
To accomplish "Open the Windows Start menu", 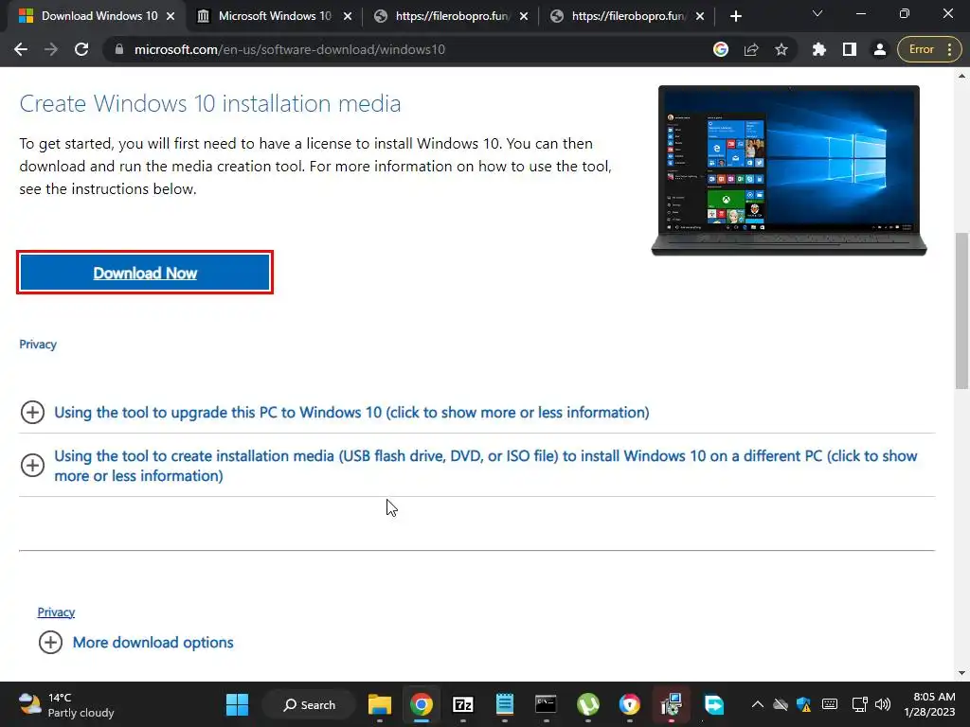I will (237, 704).
